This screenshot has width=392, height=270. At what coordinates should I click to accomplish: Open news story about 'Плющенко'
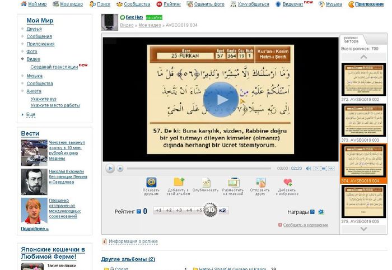tap(65, 208)
